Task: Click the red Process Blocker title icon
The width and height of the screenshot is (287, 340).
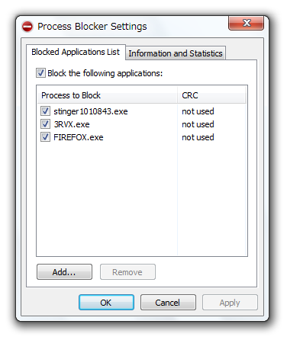Action: tap(27, 27)
